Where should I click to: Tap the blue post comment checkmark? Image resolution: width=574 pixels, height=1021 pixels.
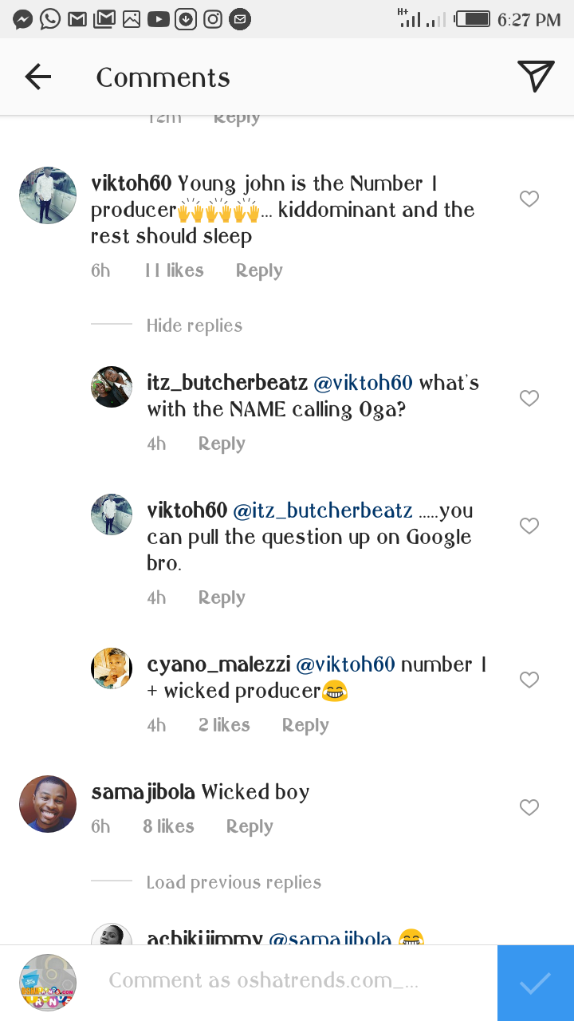click(x=535, y=983)
